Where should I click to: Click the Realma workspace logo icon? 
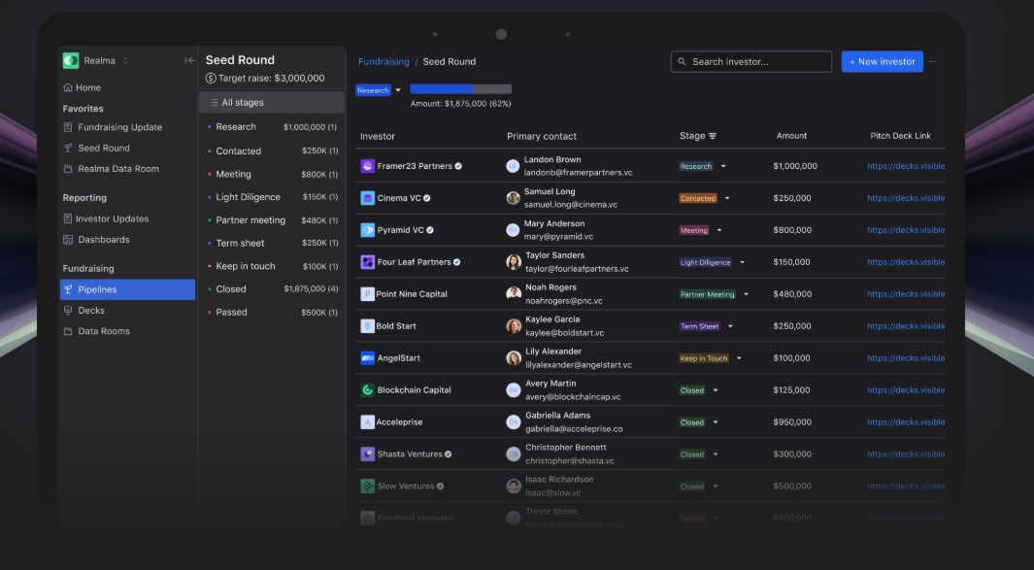(x=71, y=61)
